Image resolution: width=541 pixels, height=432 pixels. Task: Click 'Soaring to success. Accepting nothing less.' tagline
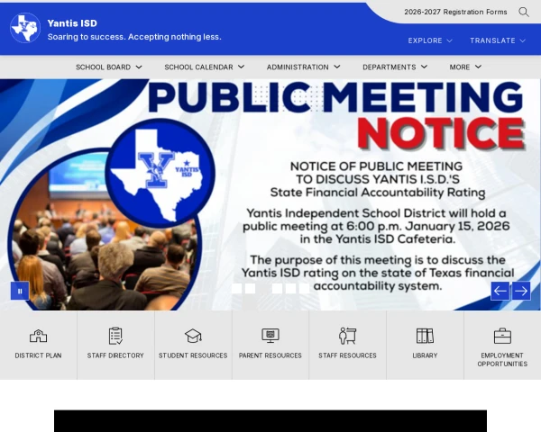[134, 37]
